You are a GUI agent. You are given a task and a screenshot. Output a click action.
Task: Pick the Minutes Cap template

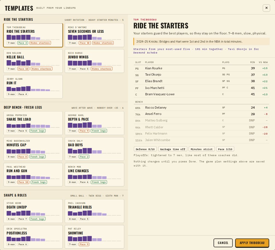33,149
